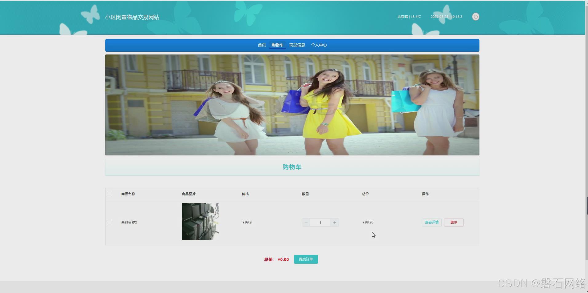Viewport: 588px width, 293px height.
Task: Click the 数量 column header
Action: coord(305,194)
